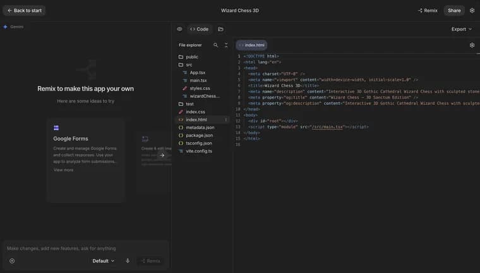Image resolution: width=480 pixels, height=273 pixels.
Task: Open the Default model dropdown
Action: tap(103, 261)
